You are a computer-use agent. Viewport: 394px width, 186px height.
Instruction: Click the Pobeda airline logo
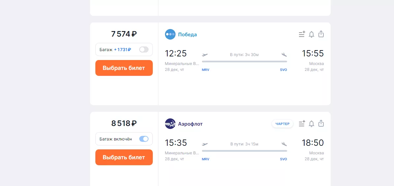170,34
